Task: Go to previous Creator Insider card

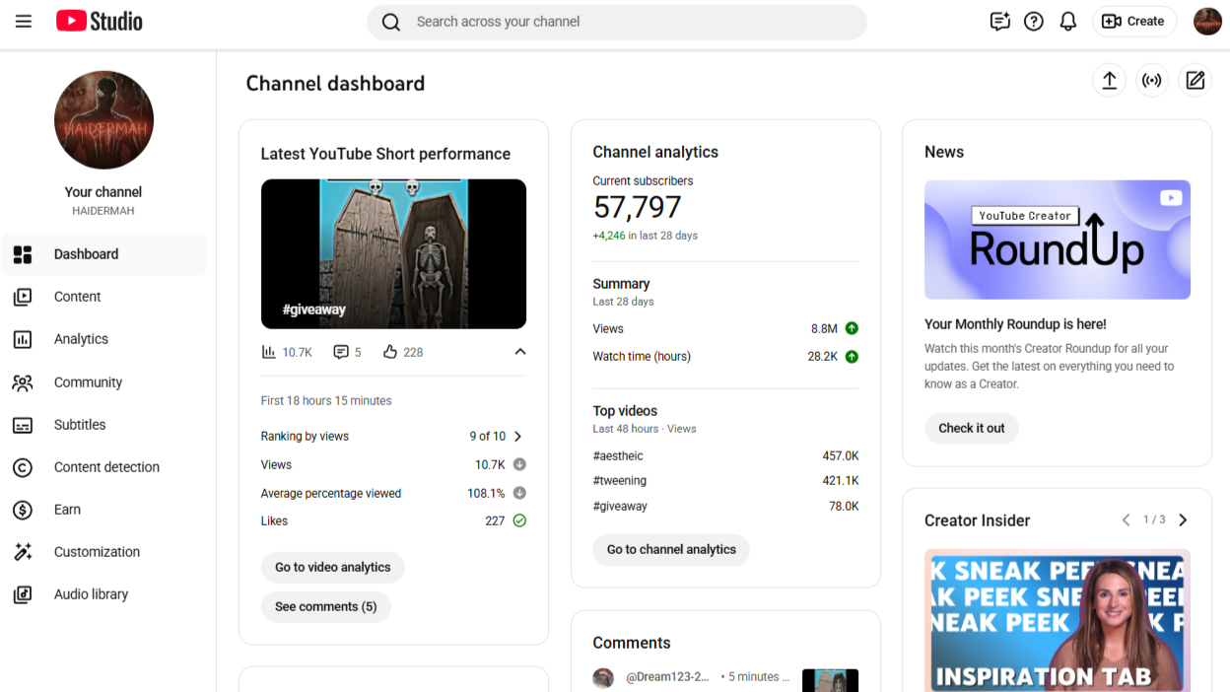Action: tap(1126, 520)
